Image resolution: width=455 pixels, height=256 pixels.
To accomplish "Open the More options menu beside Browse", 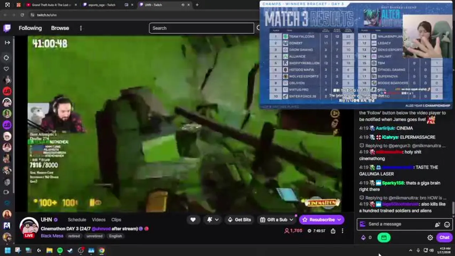I will [x=81, y=28].
